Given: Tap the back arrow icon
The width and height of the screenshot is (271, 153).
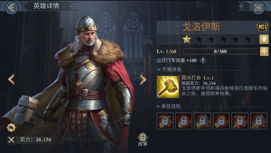Looking at the screenshot, I should tap(11, 7).
